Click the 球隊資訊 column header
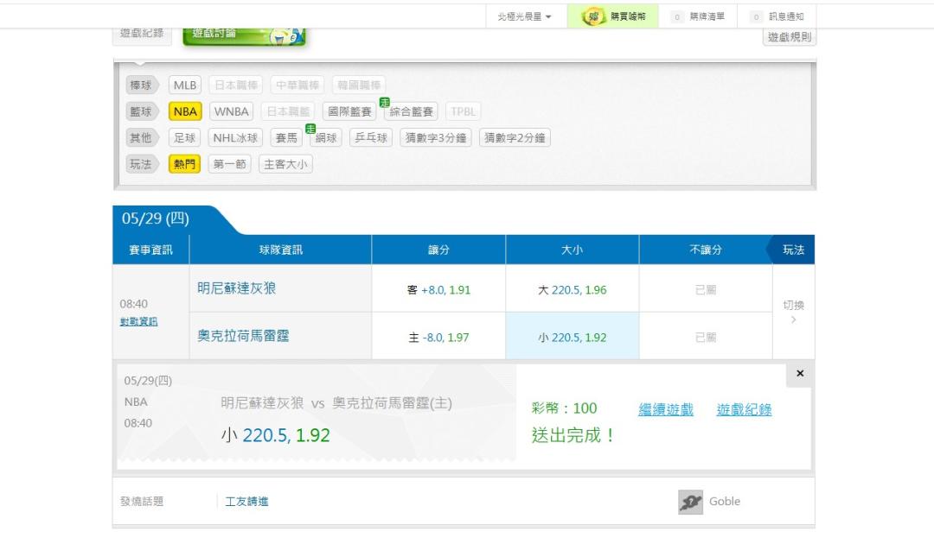934x544 pixels. pyautogui.click(x=280, y=250)
